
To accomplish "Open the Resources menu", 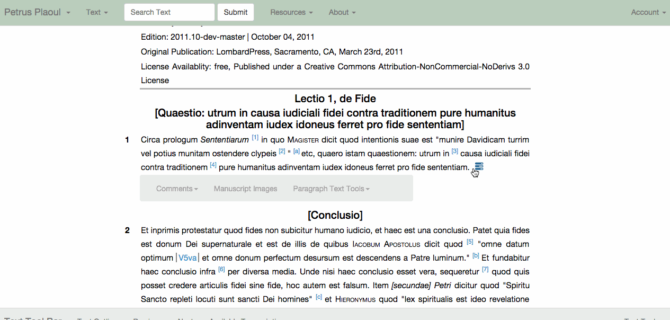I will point(291,12).
